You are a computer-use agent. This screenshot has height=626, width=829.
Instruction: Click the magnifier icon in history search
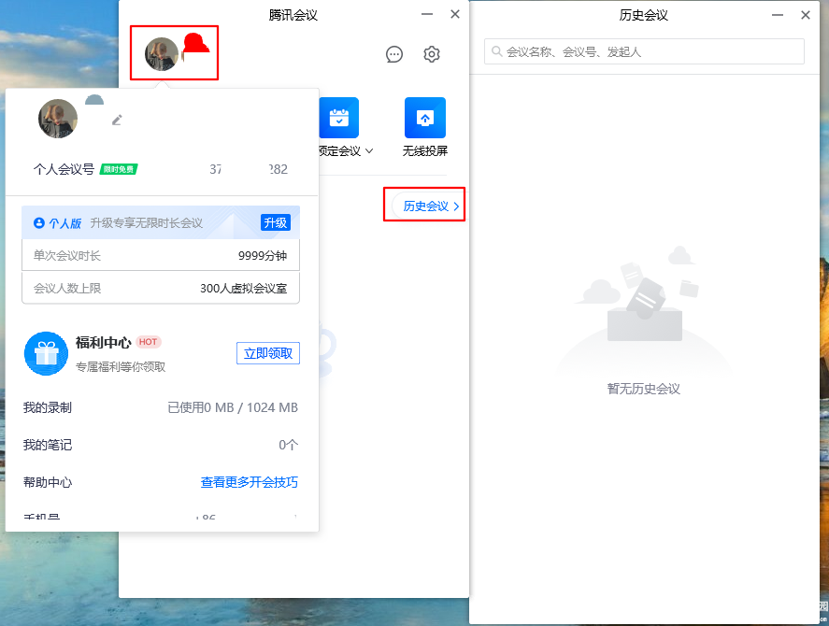pyautogui.click(x=496, y=51)
